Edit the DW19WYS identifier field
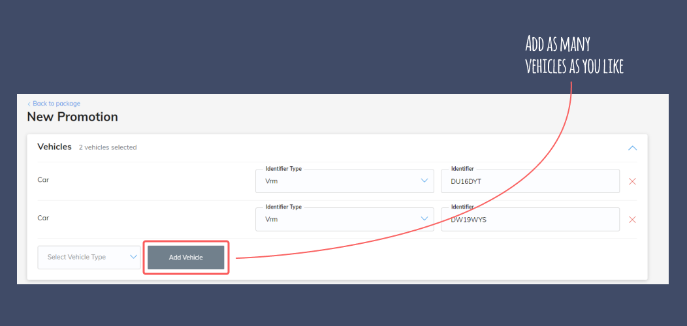Screen dimensions: 687x326 [x=530, y=219]
